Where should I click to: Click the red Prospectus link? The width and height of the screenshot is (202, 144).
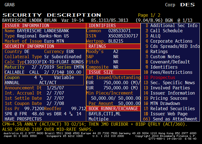pos(162,77)
